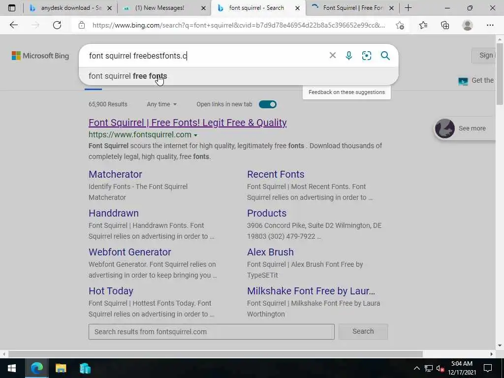Open File Explorer from taskbar
Viewport: 504px width, 378px height.
tap(61, 368)
